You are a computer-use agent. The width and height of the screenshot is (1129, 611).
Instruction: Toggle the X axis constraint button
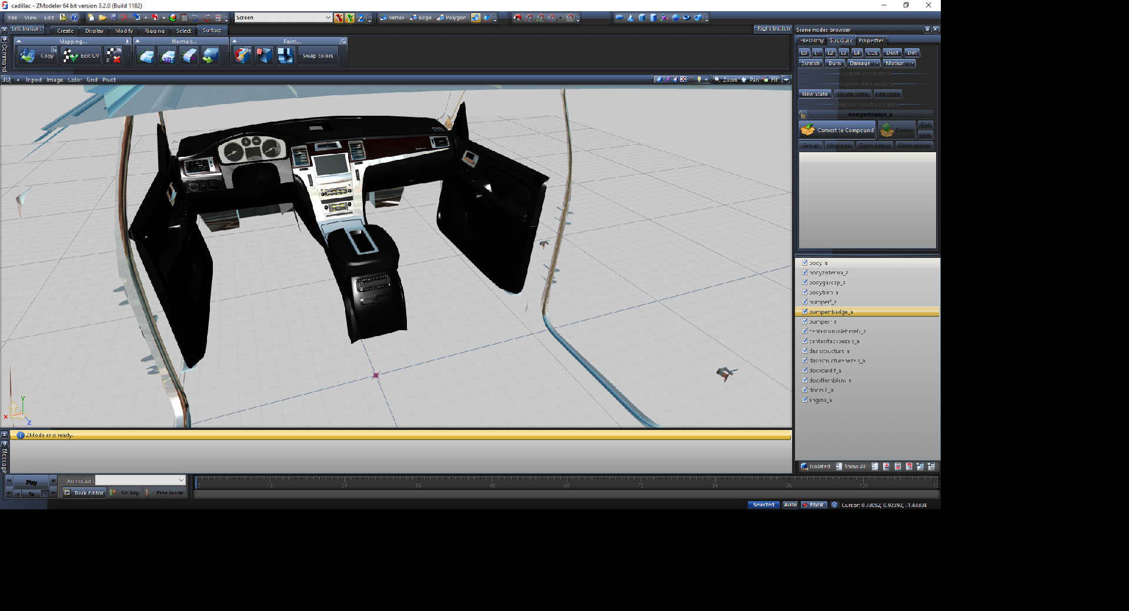339,18
